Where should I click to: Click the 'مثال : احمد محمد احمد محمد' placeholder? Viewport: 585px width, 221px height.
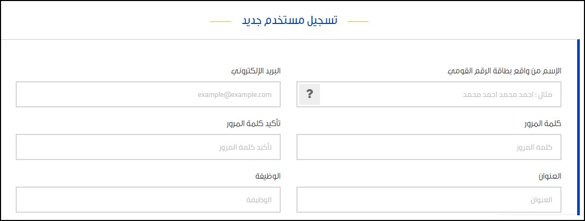508,95
